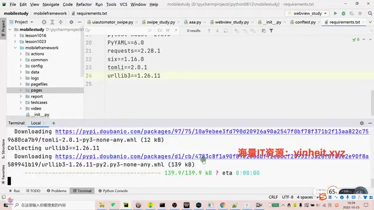Switch to the conftest.py tab
Image resolution: width=374 pixels, height=210 pixels.
click(305, 22)
